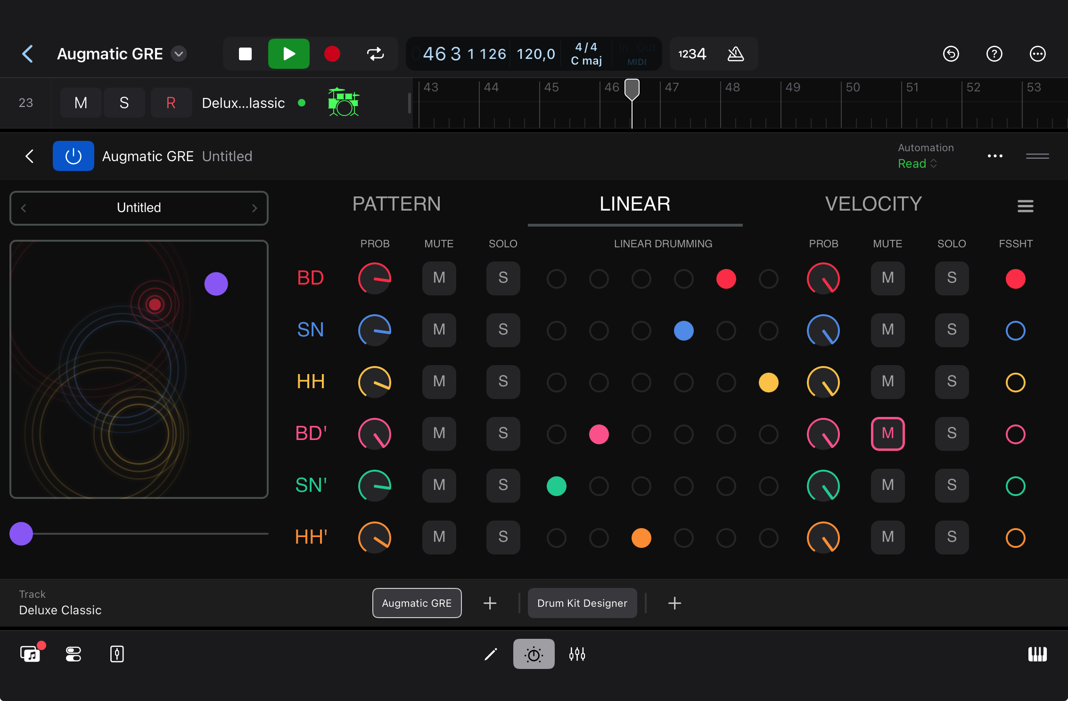
Task: Switch to the VELOCITY tab
Action: tap(873, 204)
